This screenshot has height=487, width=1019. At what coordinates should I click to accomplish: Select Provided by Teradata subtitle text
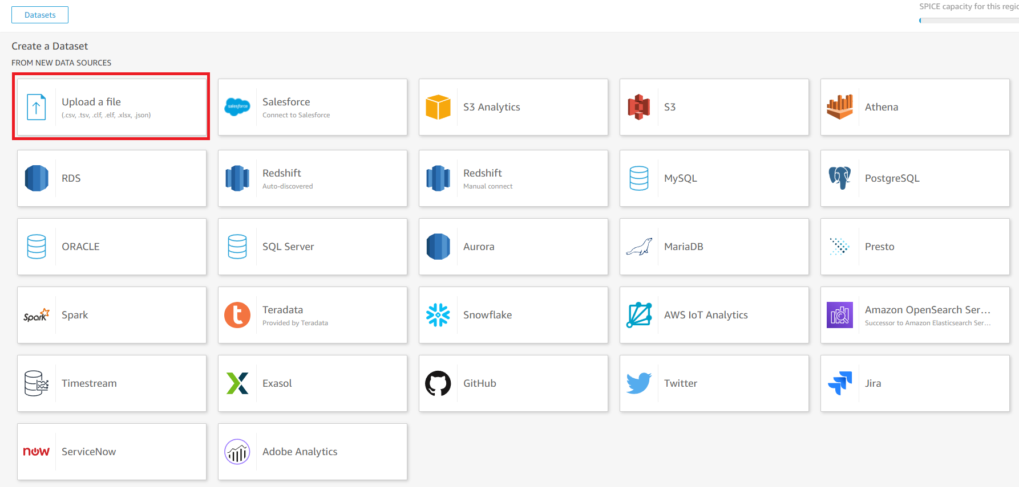[x=295, y=323]
